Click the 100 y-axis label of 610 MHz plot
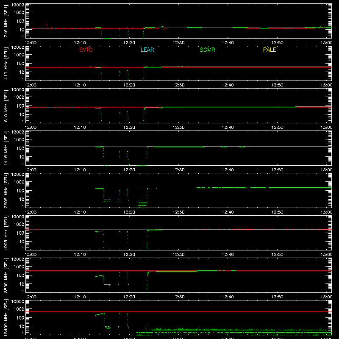339x339 pixels. click(20, 106)
